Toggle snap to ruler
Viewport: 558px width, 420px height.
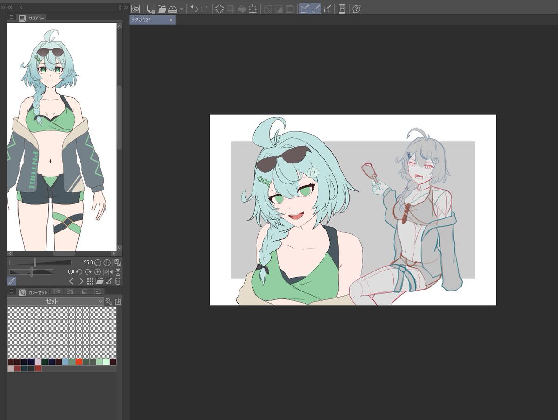305,8
